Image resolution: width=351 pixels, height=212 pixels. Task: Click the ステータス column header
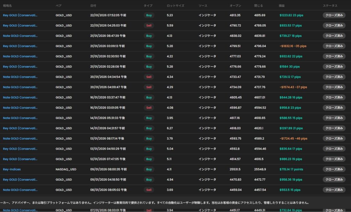(330, 6)
